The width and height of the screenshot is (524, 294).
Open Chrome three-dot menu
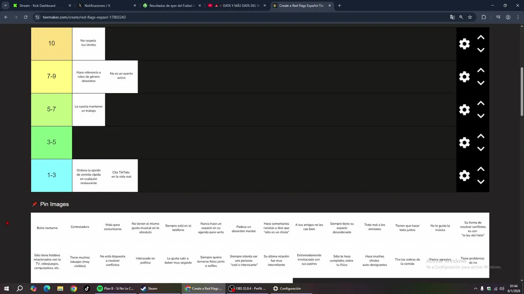[517, 17]
